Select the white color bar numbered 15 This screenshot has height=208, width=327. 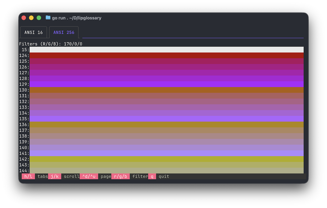click(166, 50)
